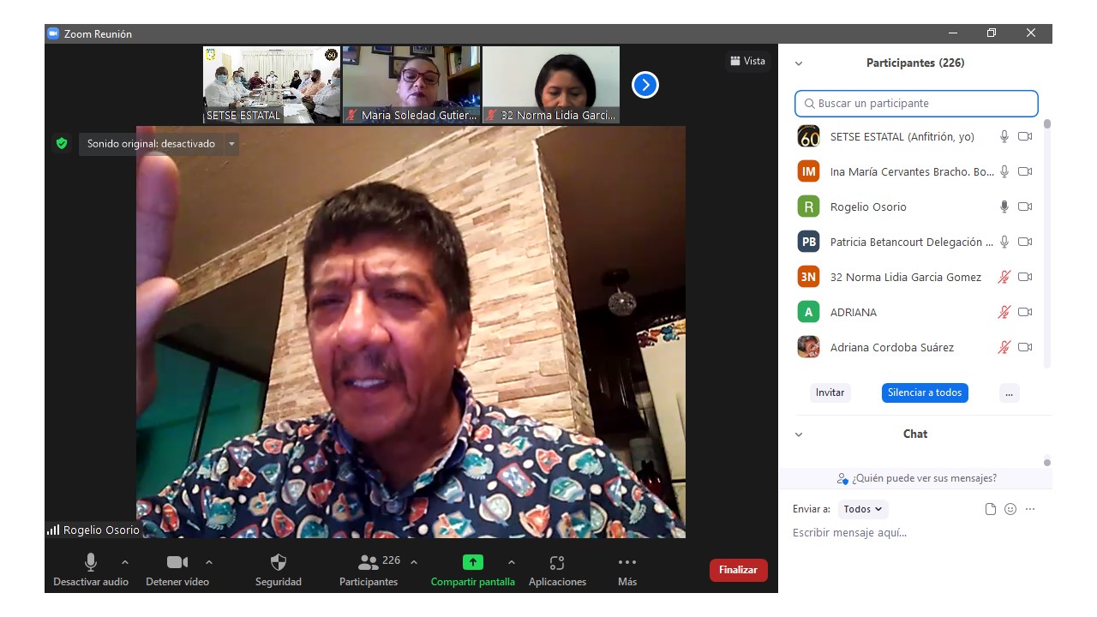Screen dimensions: 1097x617
Task: Select participant 32 Norma Lidia Garcia Gomez
Action: [x=914, y=277]
